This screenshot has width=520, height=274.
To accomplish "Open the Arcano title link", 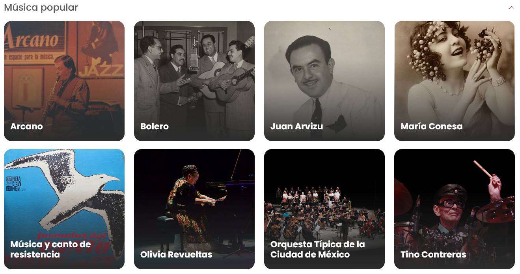I will pos(26,126).
